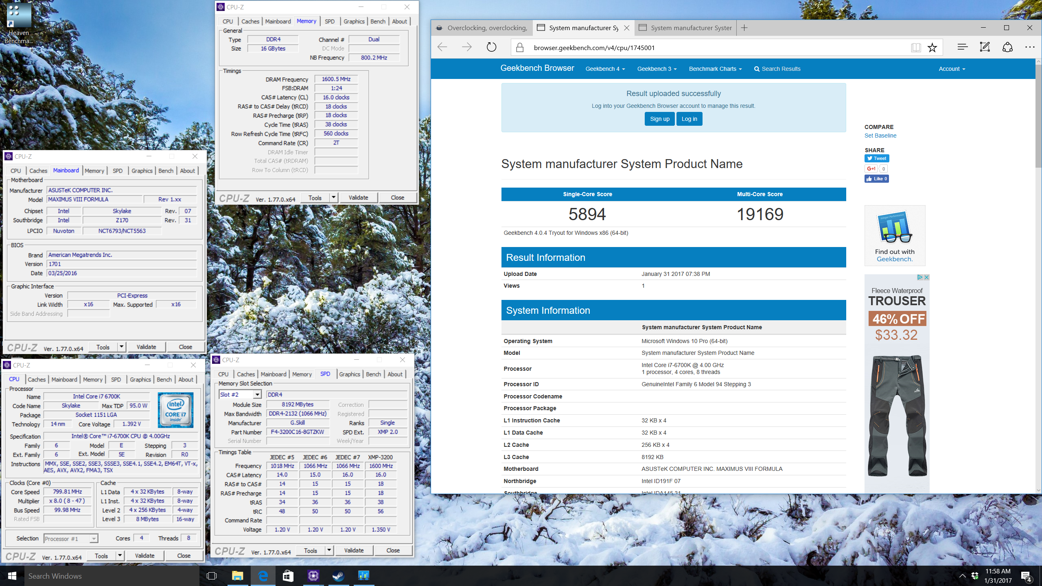Close the active Geekbench tab
This screenshot has height=586, width=1042.
(x=627, y=28)
